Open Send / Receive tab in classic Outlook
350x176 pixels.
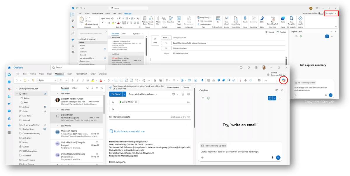(97, 13)
